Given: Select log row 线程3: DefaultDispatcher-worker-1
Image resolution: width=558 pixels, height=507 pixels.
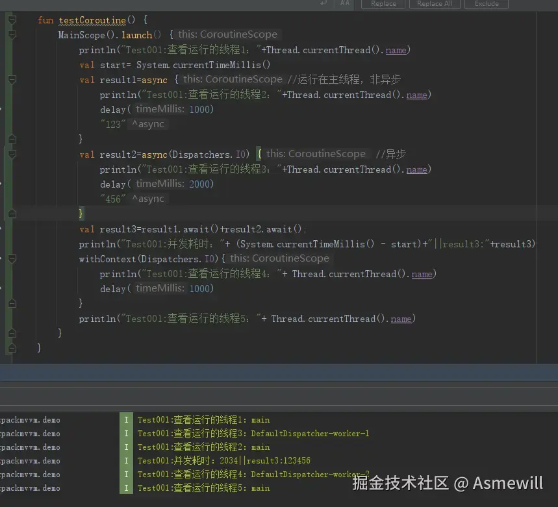Looking at the screenshot, I should pyautogui.click(x=253, y=434).
